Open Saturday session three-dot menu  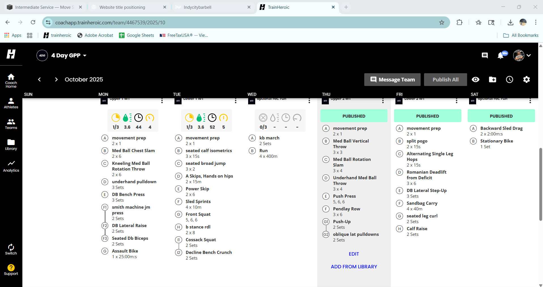point(530,101)
